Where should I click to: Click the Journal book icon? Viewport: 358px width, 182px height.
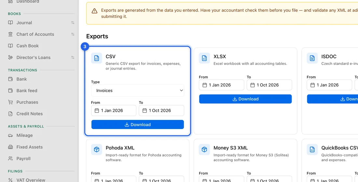pyautogui.click(x=10, y=22)
